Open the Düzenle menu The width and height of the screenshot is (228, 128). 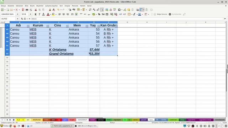point(11,6)
